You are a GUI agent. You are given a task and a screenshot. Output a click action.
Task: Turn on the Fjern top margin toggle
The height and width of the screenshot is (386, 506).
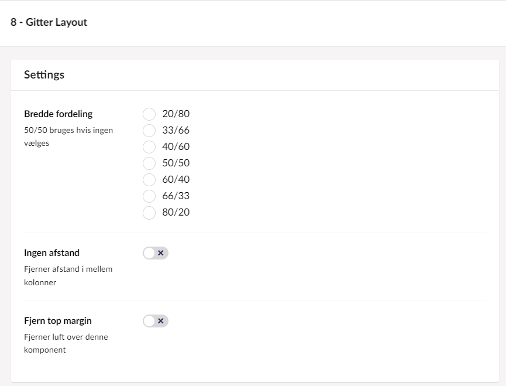(156, 321)
